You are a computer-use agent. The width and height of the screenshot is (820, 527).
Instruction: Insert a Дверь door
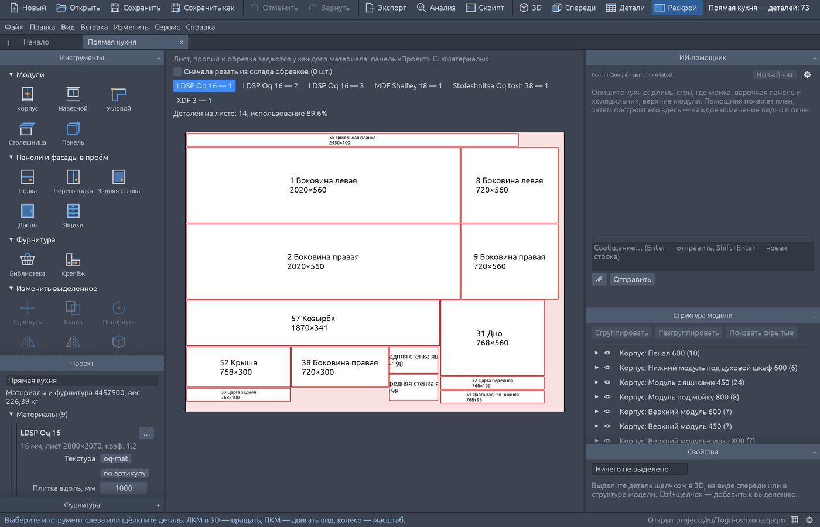28,215
